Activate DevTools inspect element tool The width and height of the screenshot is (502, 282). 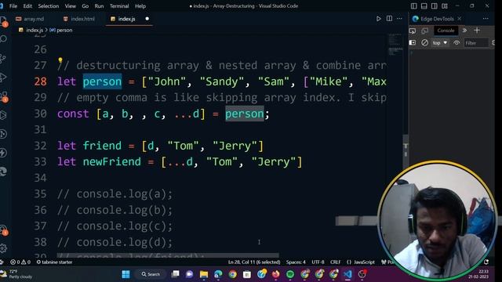coord(413,31)
